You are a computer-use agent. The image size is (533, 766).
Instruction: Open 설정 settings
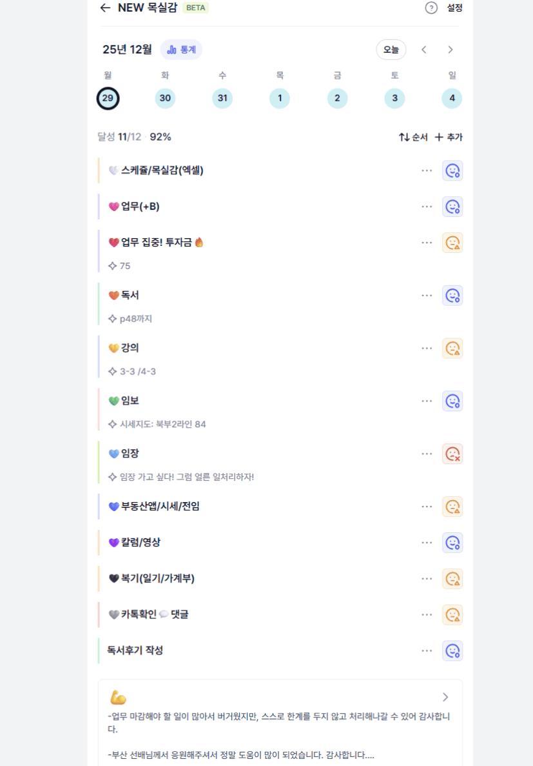(454, 8)
